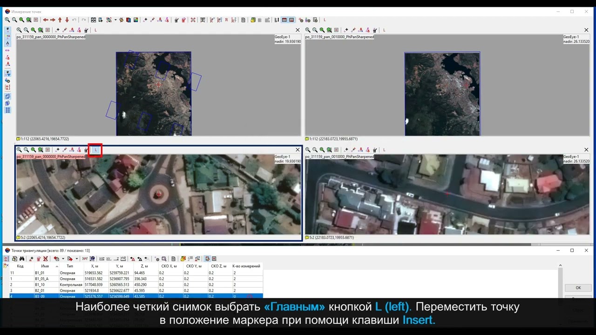596x335 pixels.
Task: Open the dropdown arrow beside the main toolbar layers icon
Action: pos(115,20)
